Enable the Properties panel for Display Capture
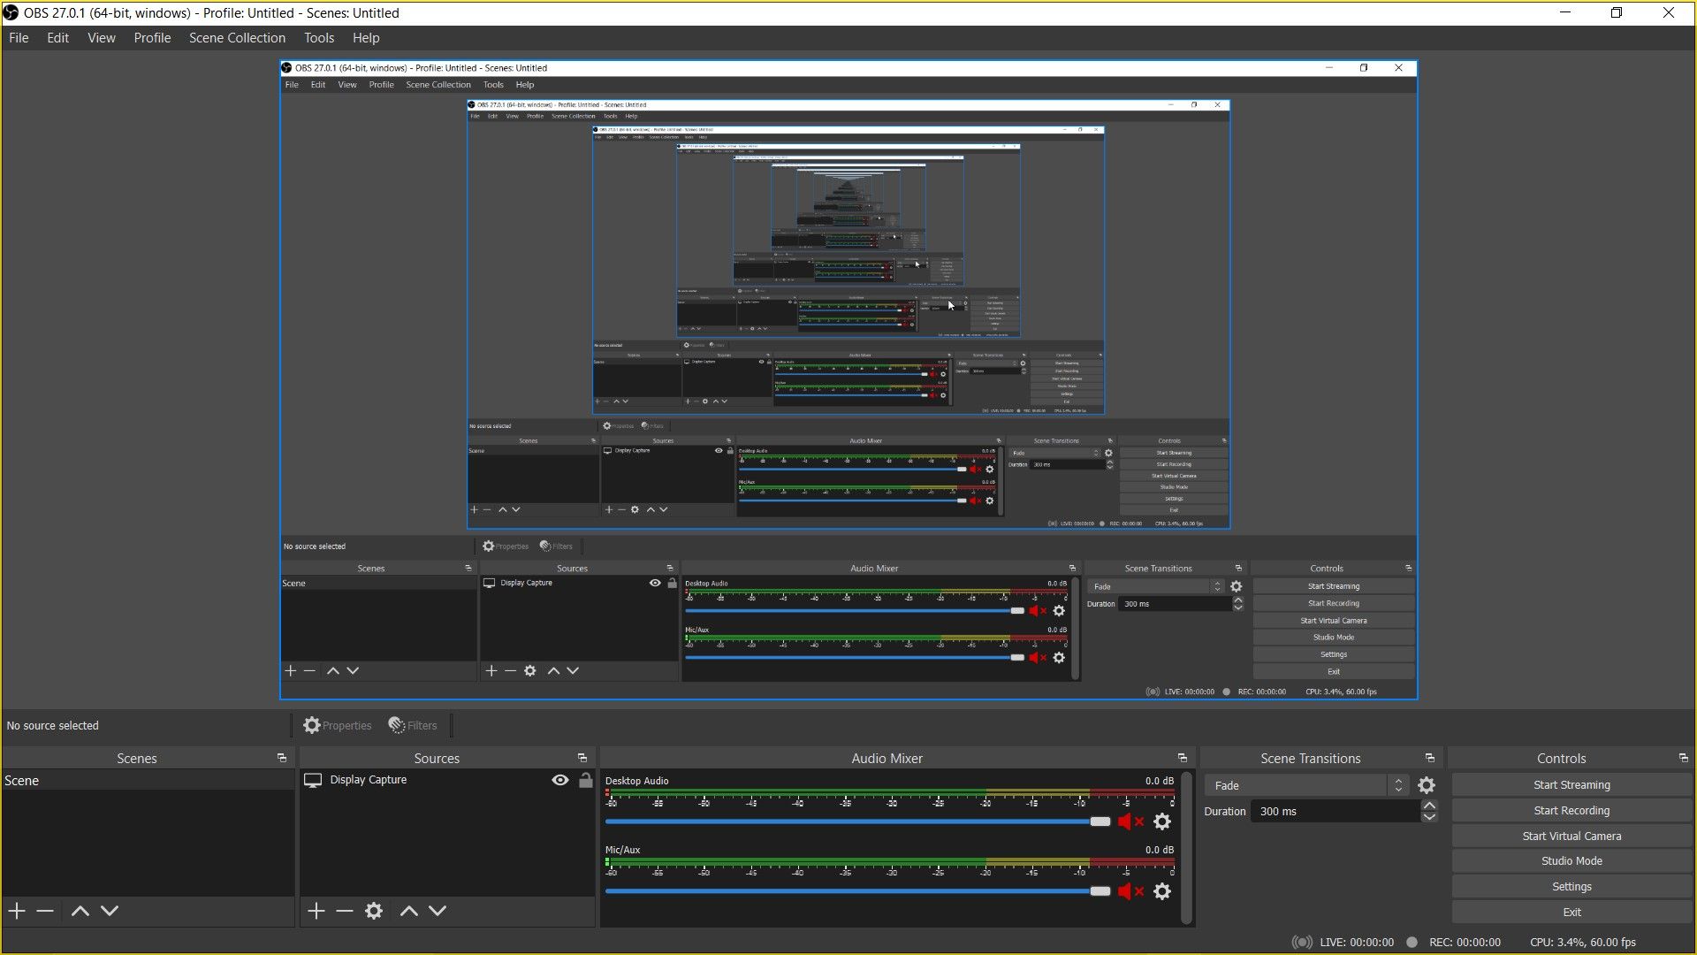This screenshot has width=1697, height=955. click(x=338, y=725)
